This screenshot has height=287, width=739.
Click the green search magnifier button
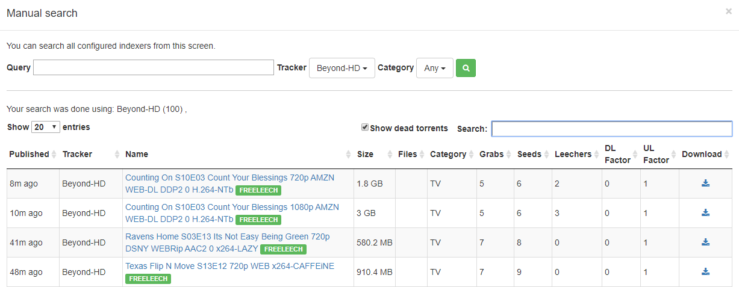coord(466,68)
